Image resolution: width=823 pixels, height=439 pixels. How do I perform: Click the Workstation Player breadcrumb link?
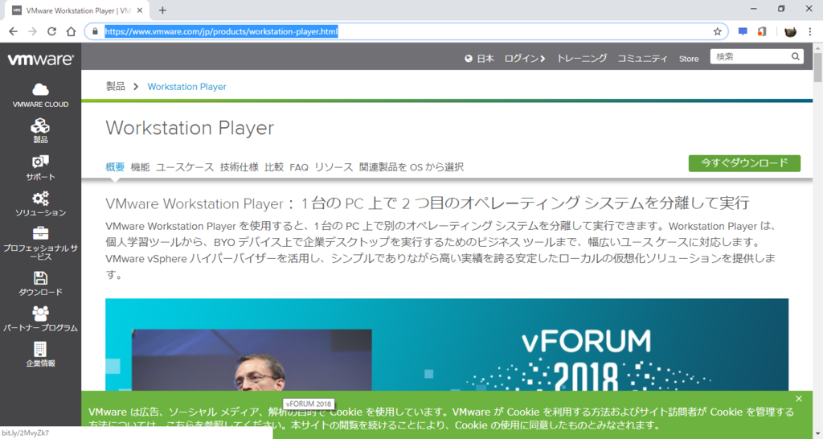tap(186, 87)
